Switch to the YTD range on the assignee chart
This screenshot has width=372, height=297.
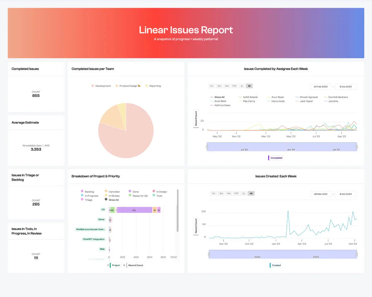[x=234, y=86]
